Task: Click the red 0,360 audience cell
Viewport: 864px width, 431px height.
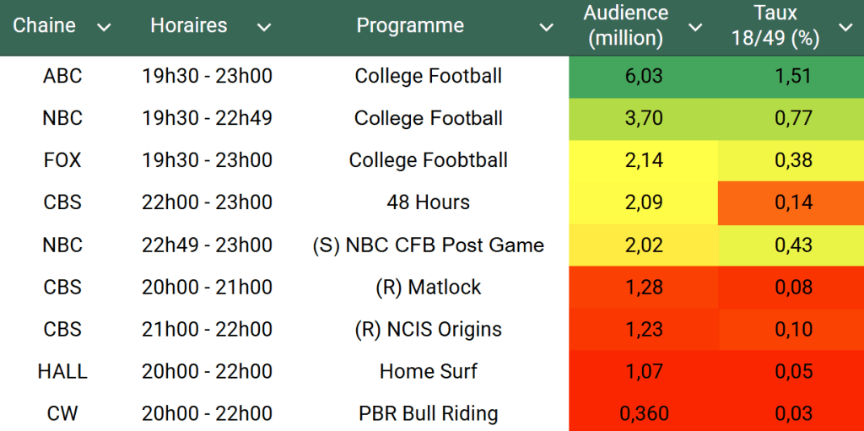Action: (644, 413)
